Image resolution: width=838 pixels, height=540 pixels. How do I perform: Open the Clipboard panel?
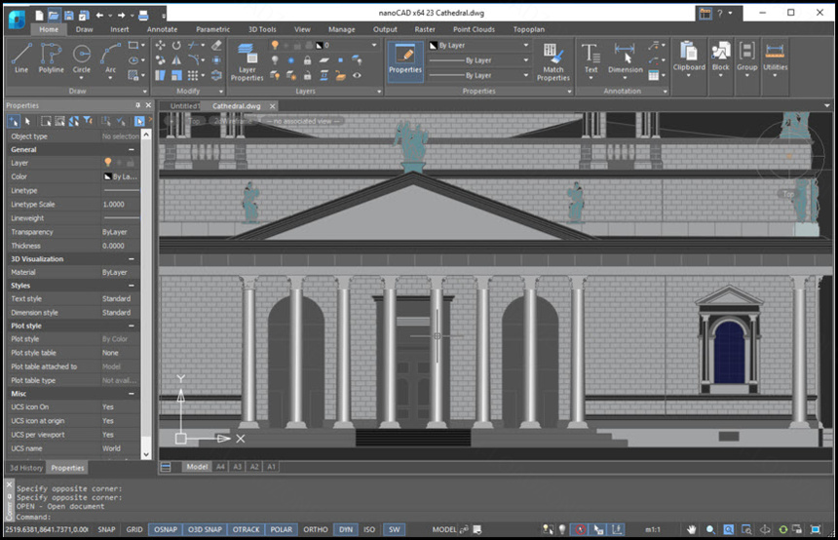[688, 58]
